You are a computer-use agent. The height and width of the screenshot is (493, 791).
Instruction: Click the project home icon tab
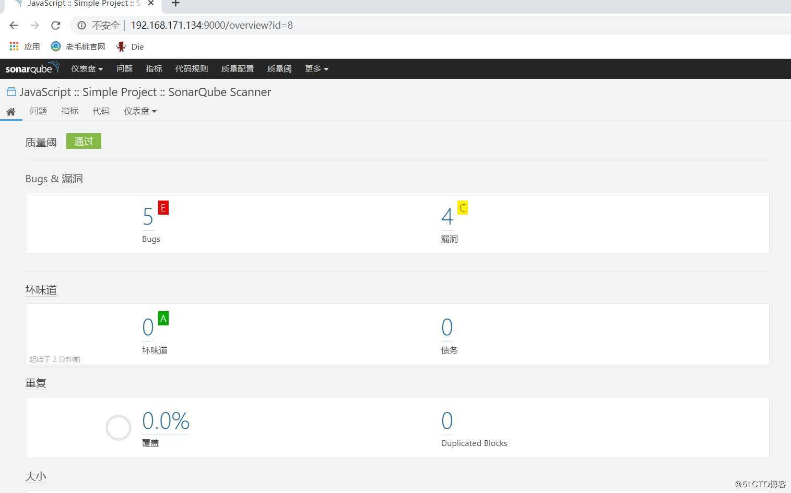tap(11, 111)
